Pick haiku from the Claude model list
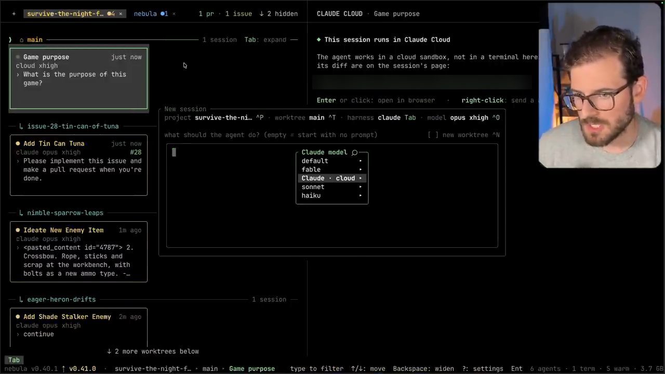This screenshot has width=665, height=374. pos(332,196)
